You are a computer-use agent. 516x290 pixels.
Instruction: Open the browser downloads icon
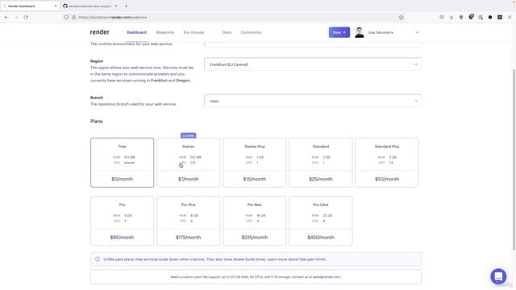451,17
